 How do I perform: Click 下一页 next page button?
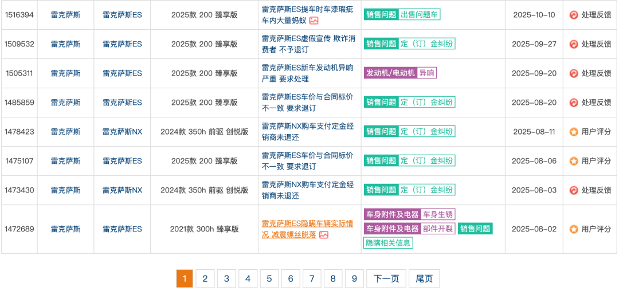click(386, 279)
